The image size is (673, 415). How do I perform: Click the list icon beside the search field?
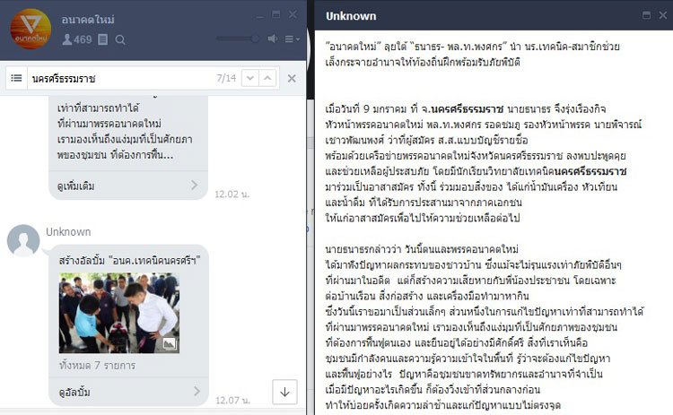pos(16,78)
